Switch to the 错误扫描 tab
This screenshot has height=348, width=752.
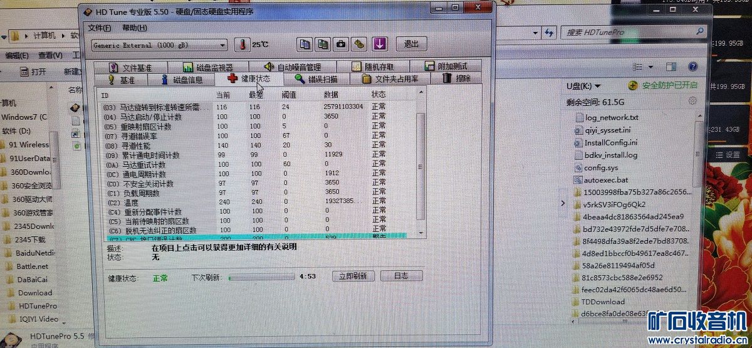(x=316, y=79)
